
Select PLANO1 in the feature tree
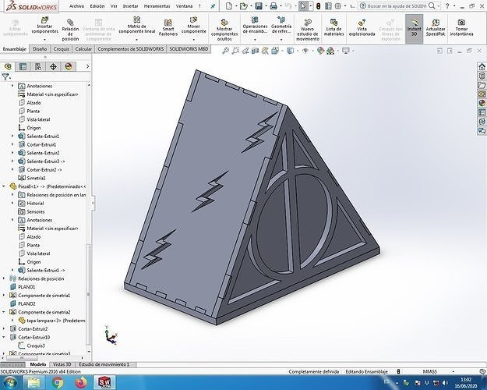coord(26,287)
